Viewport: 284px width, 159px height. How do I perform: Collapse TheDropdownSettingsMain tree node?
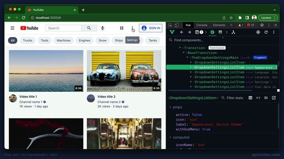pyautogui.click(x=187, y=57)
